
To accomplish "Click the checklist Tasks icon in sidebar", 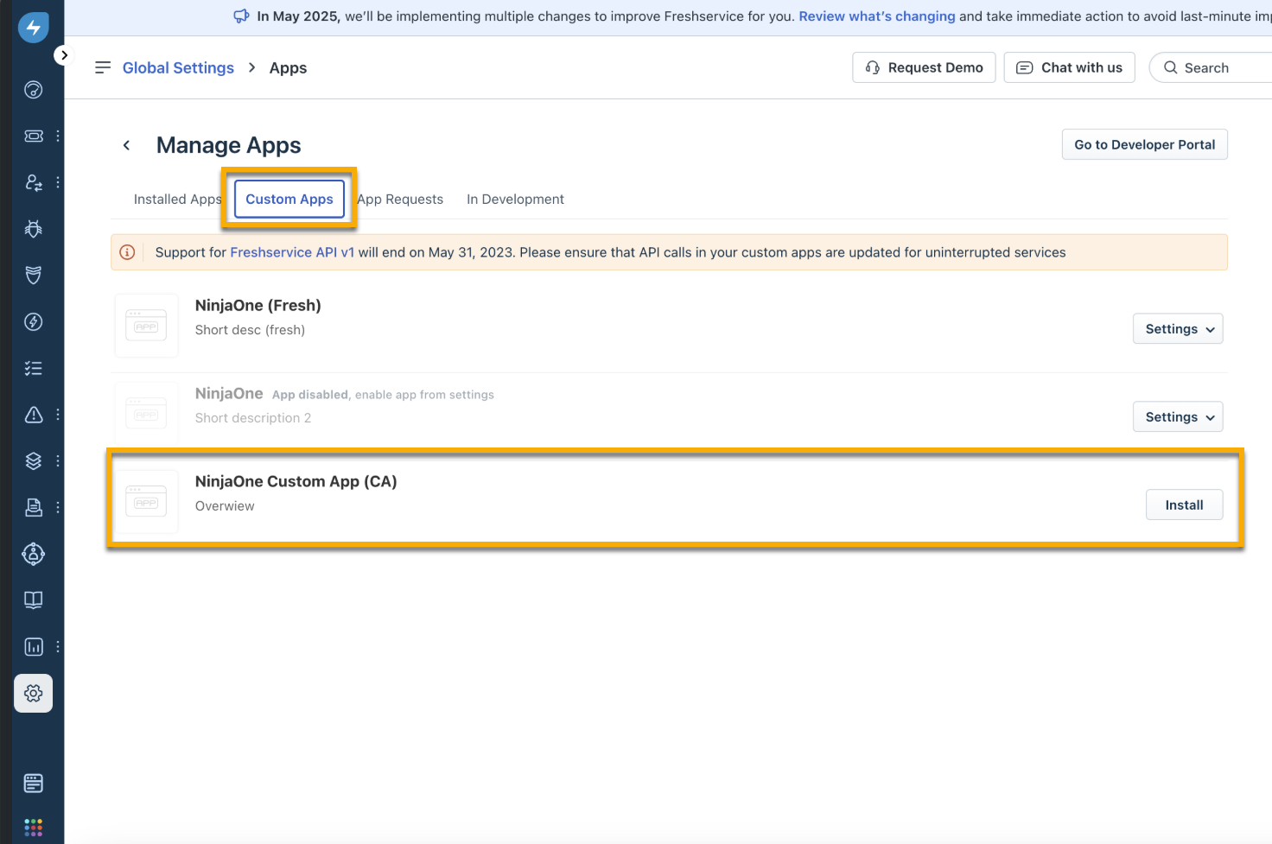I will pos(34,369).
